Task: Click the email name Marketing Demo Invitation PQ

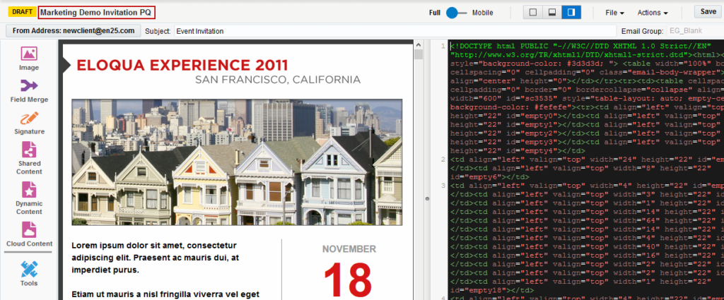Action: (96, 12)
